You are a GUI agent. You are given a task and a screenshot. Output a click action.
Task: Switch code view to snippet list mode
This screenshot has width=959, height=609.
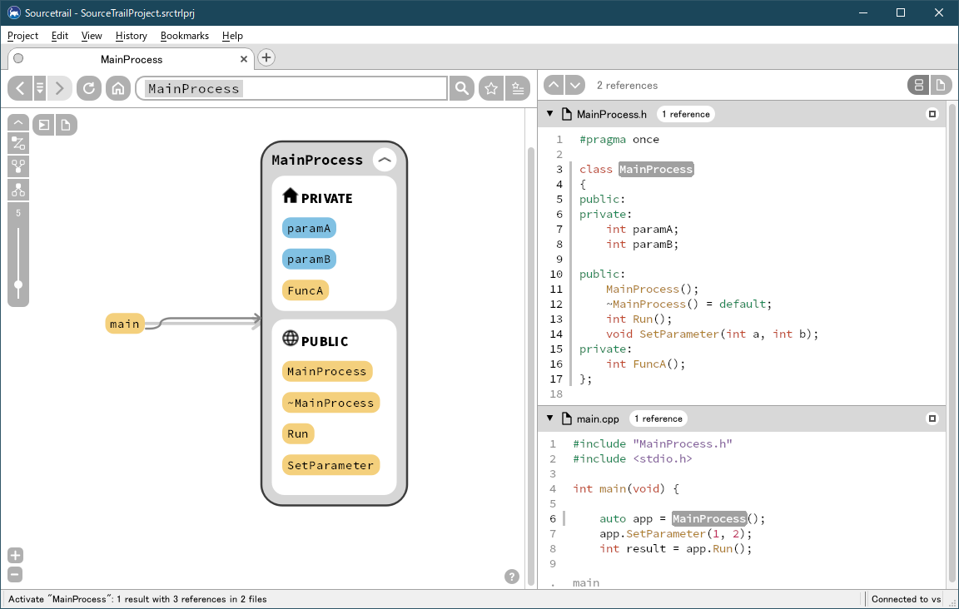[918, 85]
